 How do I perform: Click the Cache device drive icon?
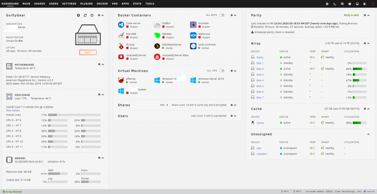point(253,123)
